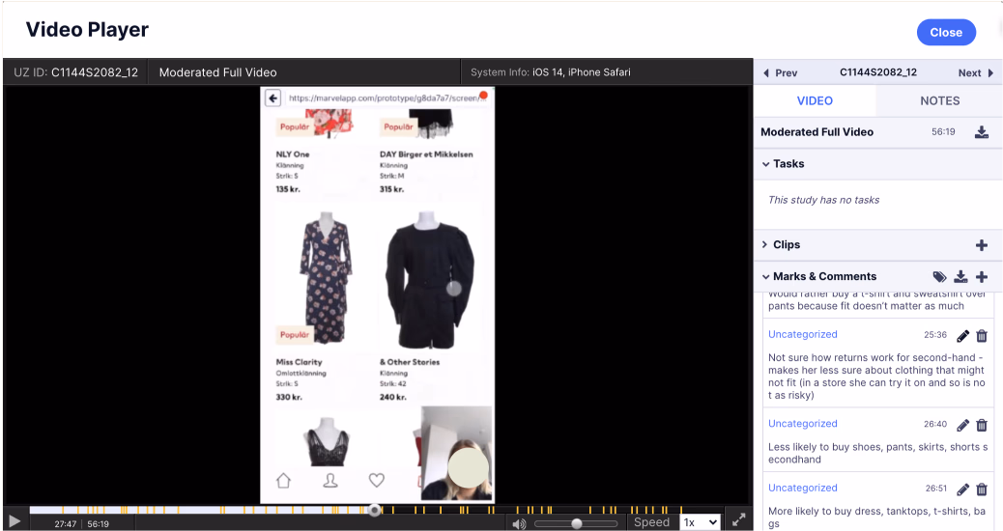Image resolution: width=1003 pixels, height=531 pixels.
Task: Click the NLY One product title
Action: coord(293,154)
